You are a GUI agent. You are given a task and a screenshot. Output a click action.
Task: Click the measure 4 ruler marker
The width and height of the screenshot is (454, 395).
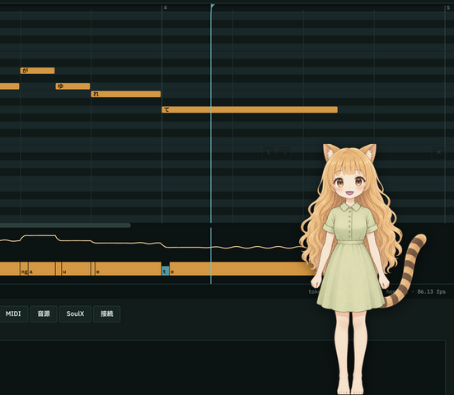click(x=165, y=7)
